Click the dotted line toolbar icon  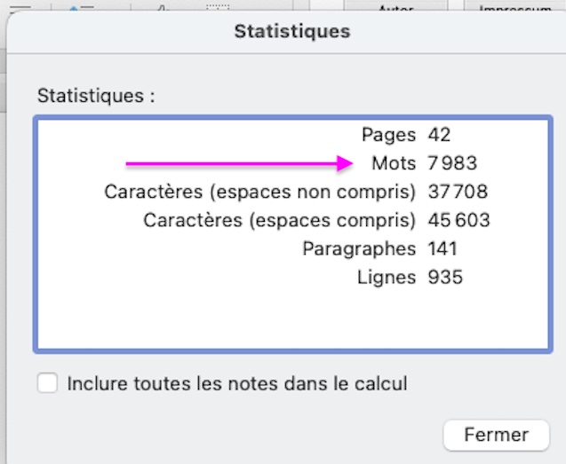(x=218, y=6)
